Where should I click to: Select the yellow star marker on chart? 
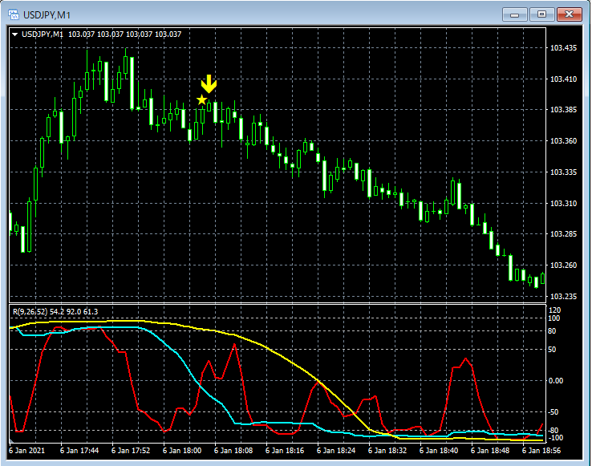pyautogui.click(x=201, y=99)
